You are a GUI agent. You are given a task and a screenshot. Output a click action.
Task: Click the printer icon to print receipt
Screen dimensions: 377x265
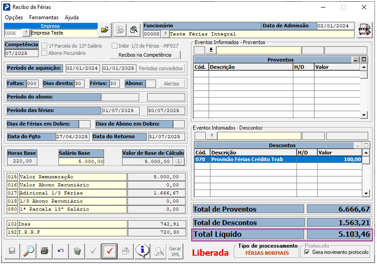(44, 251)
